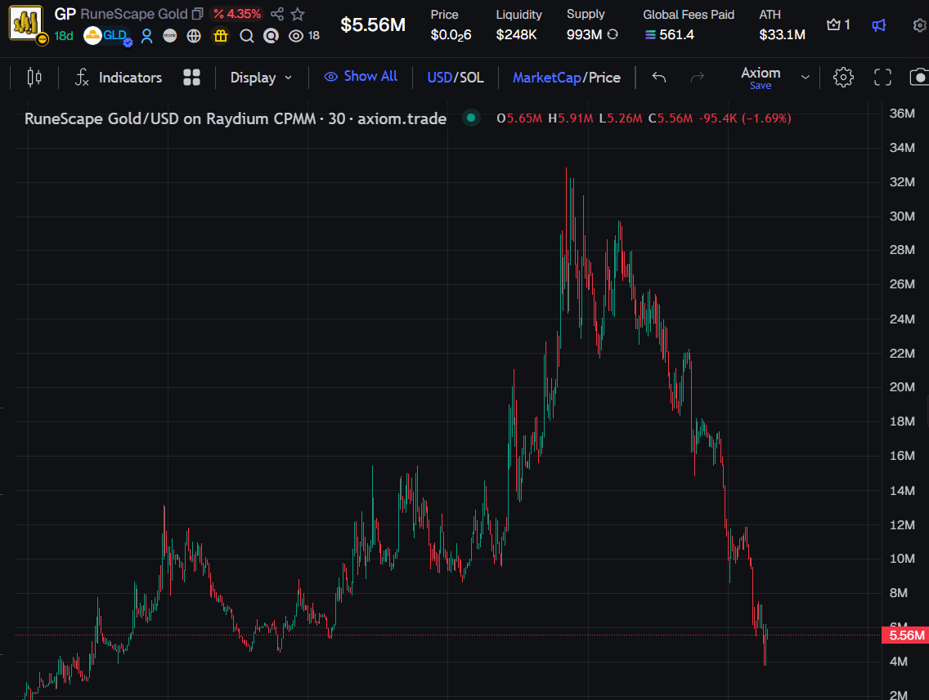Image resolution: width=929 pixels, height=700 pixels.
Task: Click the circular Q lookup icon
Action: (271, 36)
